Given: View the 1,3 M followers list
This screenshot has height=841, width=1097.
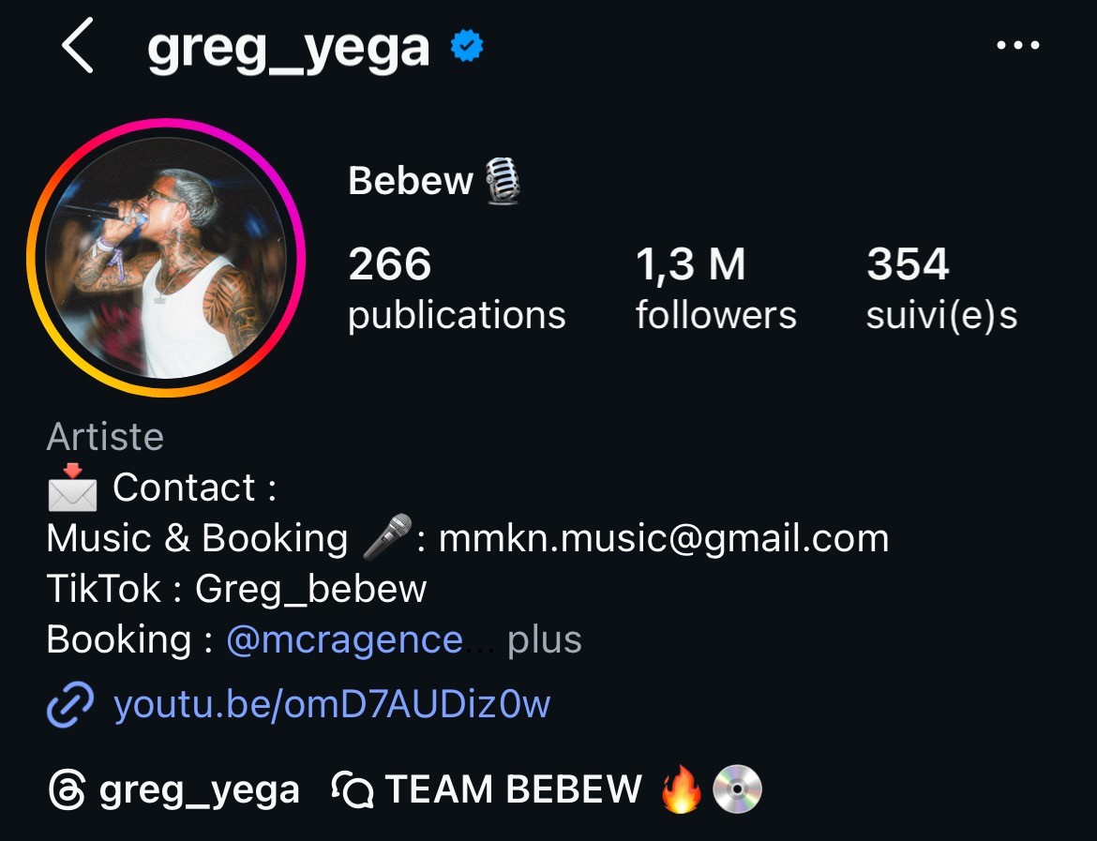Looking at the screenshot, I should pyautogui.click(x=715, y=289).
